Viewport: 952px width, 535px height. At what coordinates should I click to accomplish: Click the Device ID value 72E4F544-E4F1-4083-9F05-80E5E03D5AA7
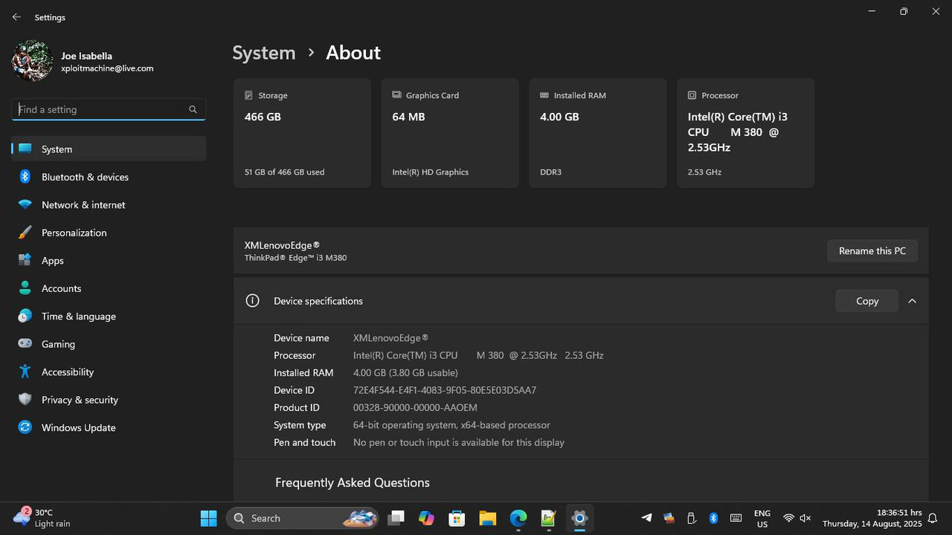click(445, 390)
